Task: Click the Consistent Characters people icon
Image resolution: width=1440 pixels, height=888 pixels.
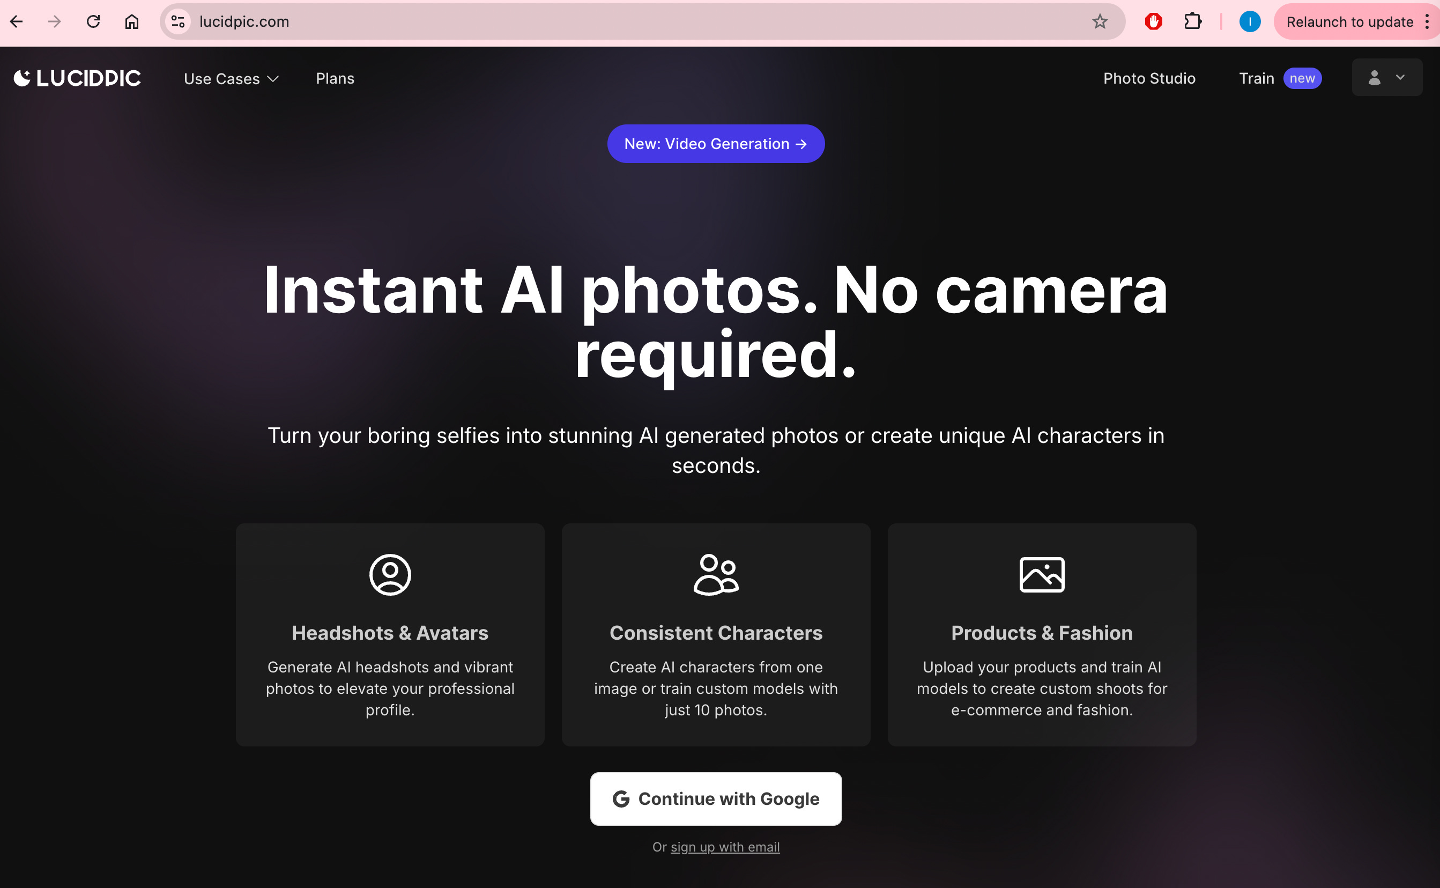Action: point(716,574)
